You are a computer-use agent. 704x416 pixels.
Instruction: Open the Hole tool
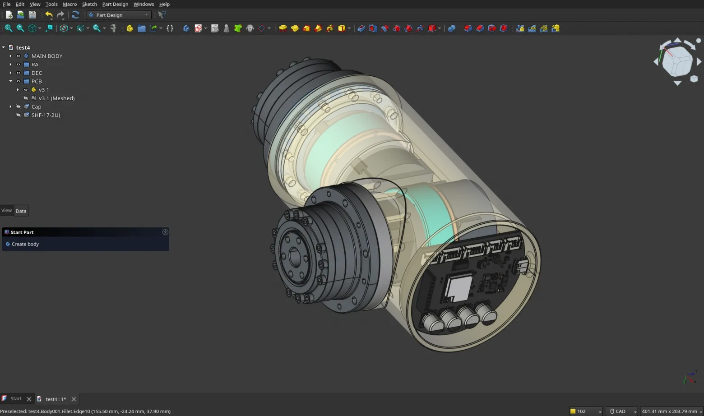(x=373, y=28)
